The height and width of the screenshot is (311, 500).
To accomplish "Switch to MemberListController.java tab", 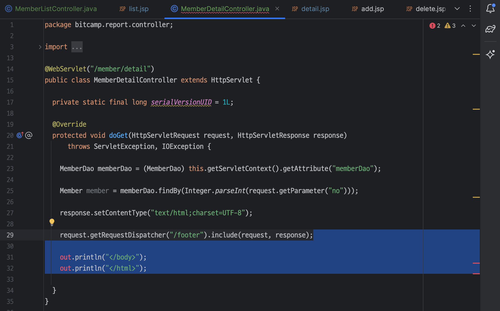I will (56, 9).
